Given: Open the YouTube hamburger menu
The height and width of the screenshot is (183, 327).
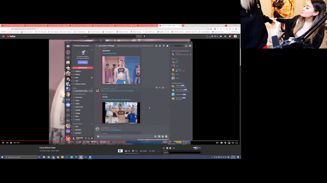Looking at the screenshot, I should point(4,36).
